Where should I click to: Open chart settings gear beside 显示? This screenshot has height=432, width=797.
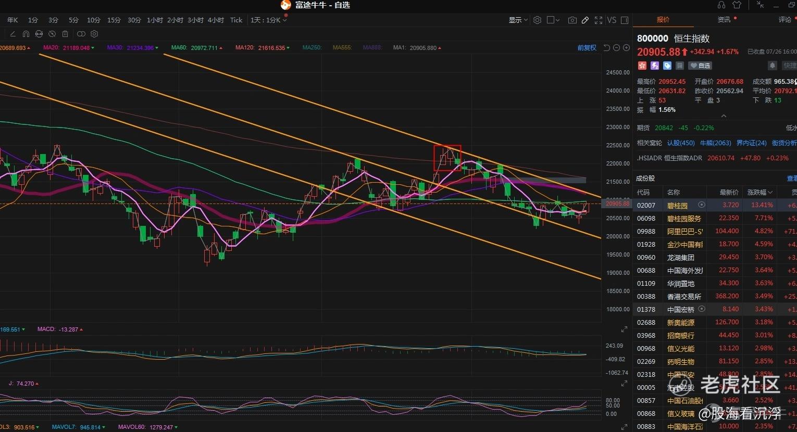point(537,20)
